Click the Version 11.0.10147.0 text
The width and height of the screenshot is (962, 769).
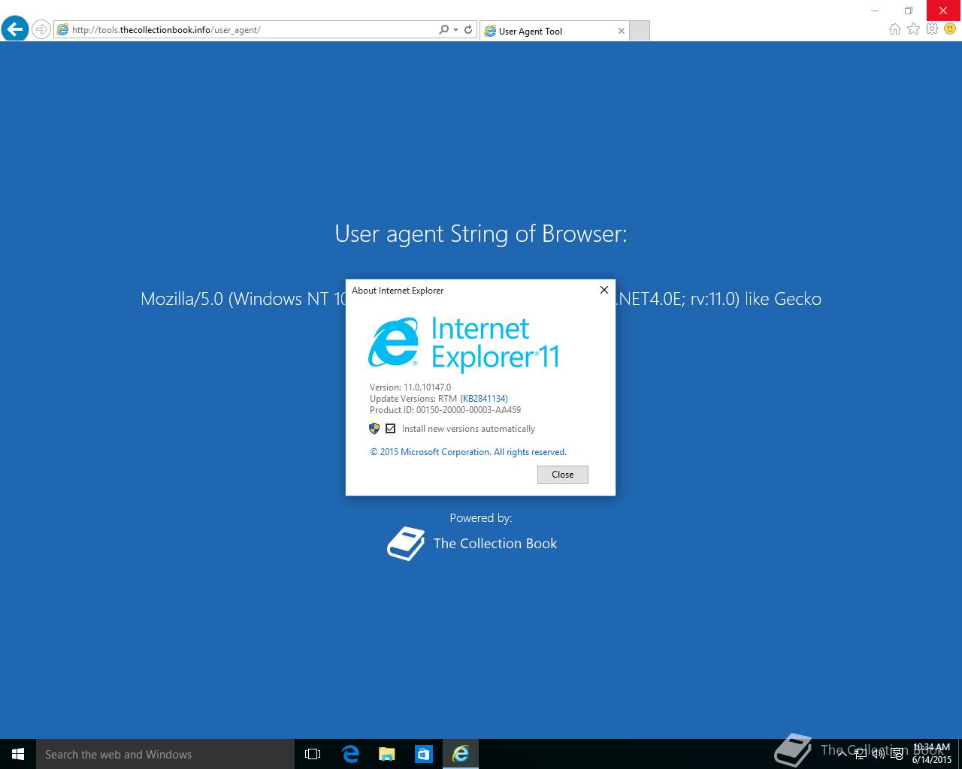pyautogui.click(x=410, y=388)
